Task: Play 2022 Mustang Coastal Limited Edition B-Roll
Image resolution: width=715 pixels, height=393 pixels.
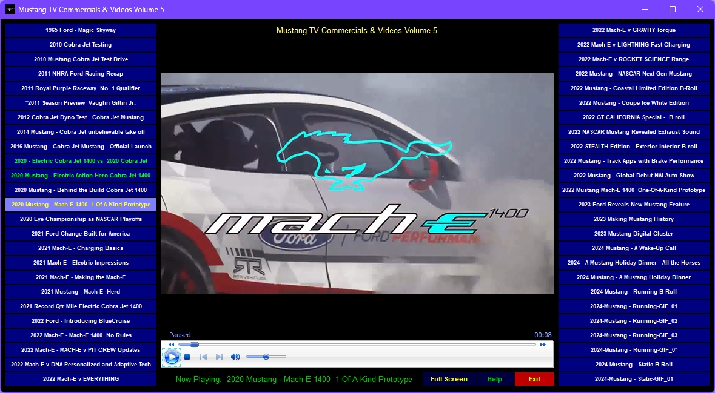Action: tap(634, 88)
